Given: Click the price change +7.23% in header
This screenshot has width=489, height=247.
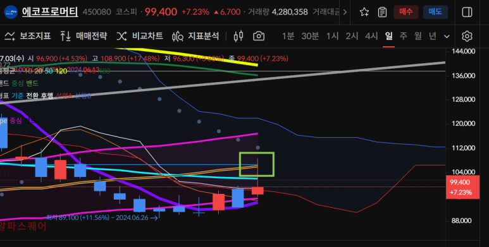Looking at the screenshot, I should 195,12.
